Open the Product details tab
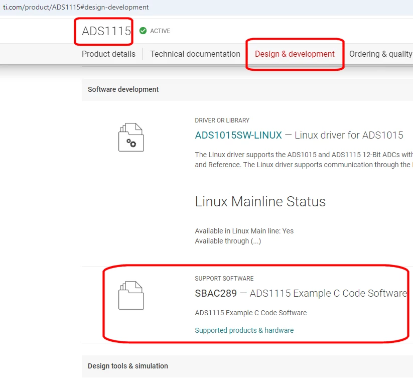Image resolution: width=413 pixels, height=384 pixels. 108,54
